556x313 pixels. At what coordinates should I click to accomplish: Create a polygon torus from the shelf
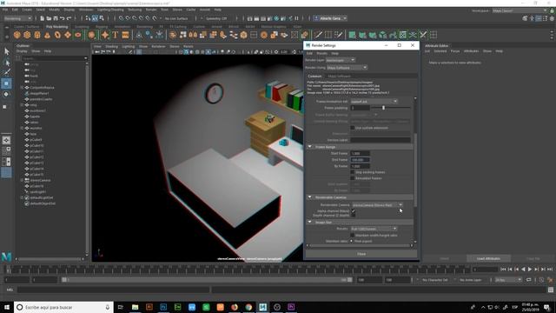click(57, 35)
